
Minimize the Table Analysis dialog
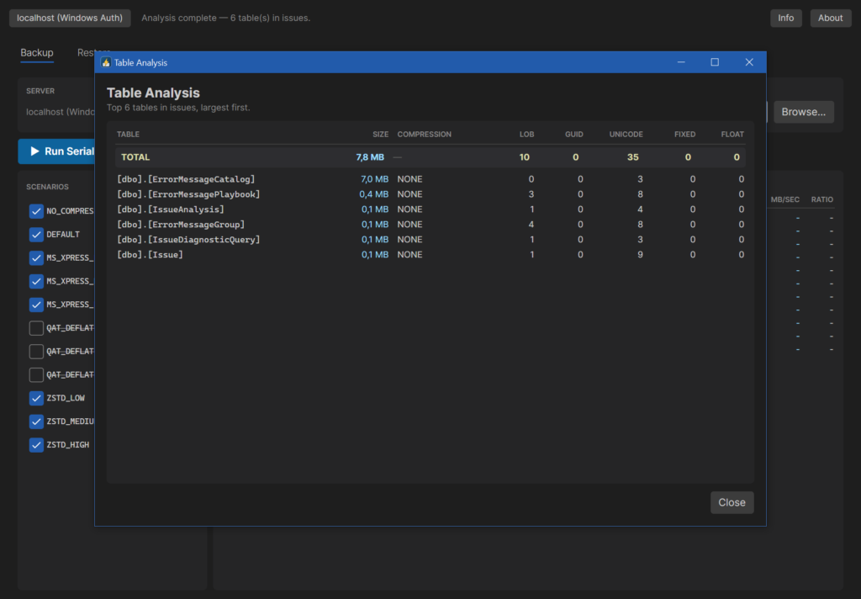pyautogui.click(x=681, y=62)
